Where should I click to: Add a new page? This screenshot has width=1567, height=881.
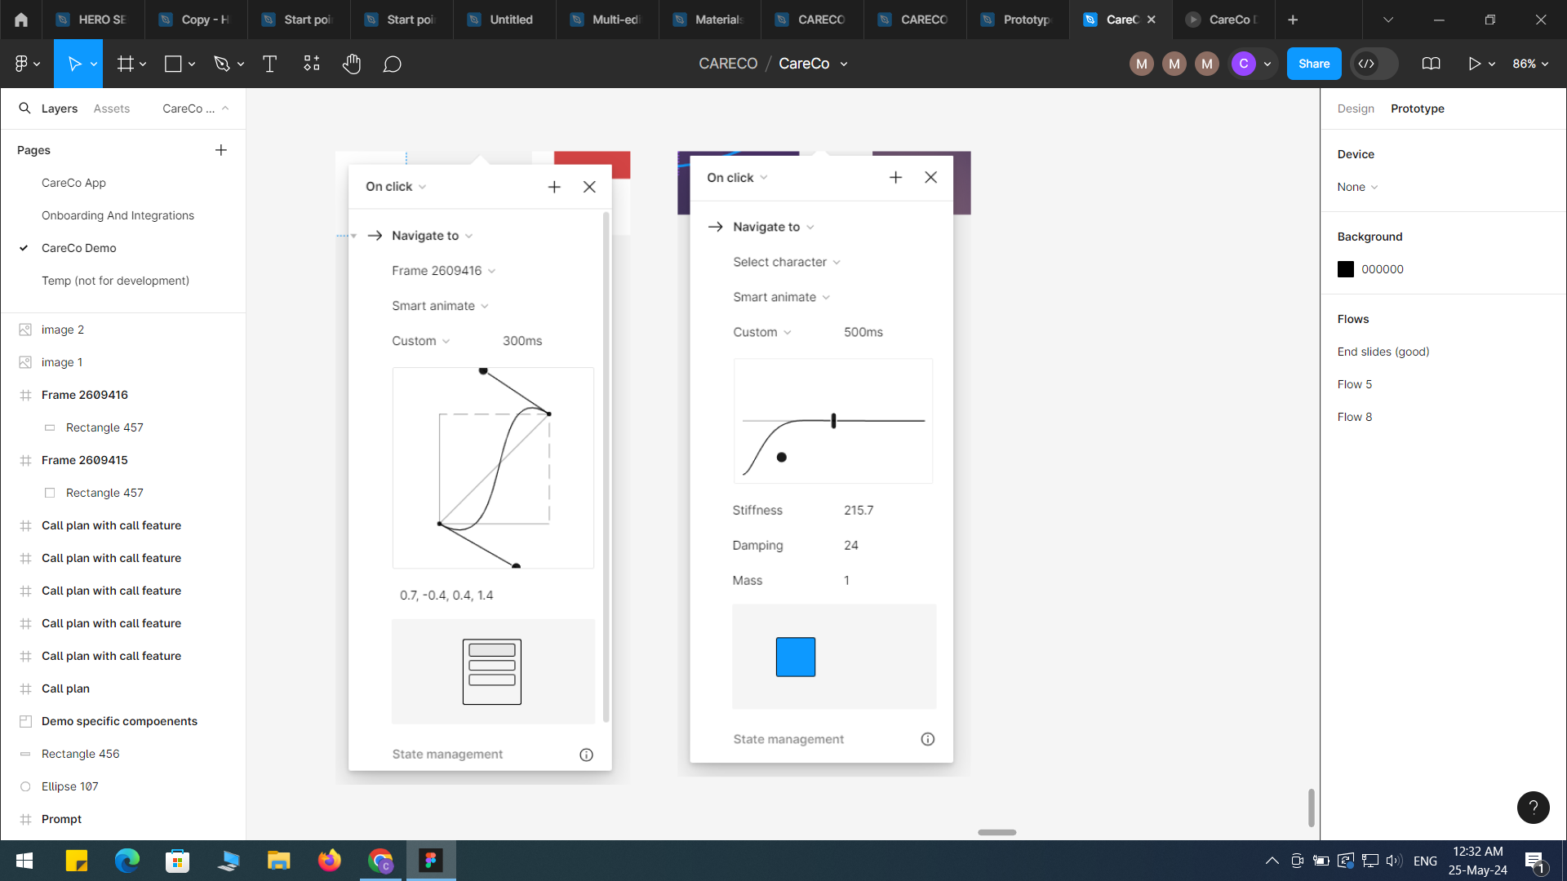221,150
